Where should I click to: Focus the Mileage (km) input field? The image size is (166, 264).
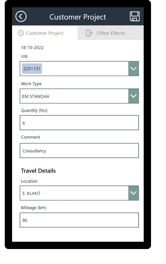(x=79, y=220)
